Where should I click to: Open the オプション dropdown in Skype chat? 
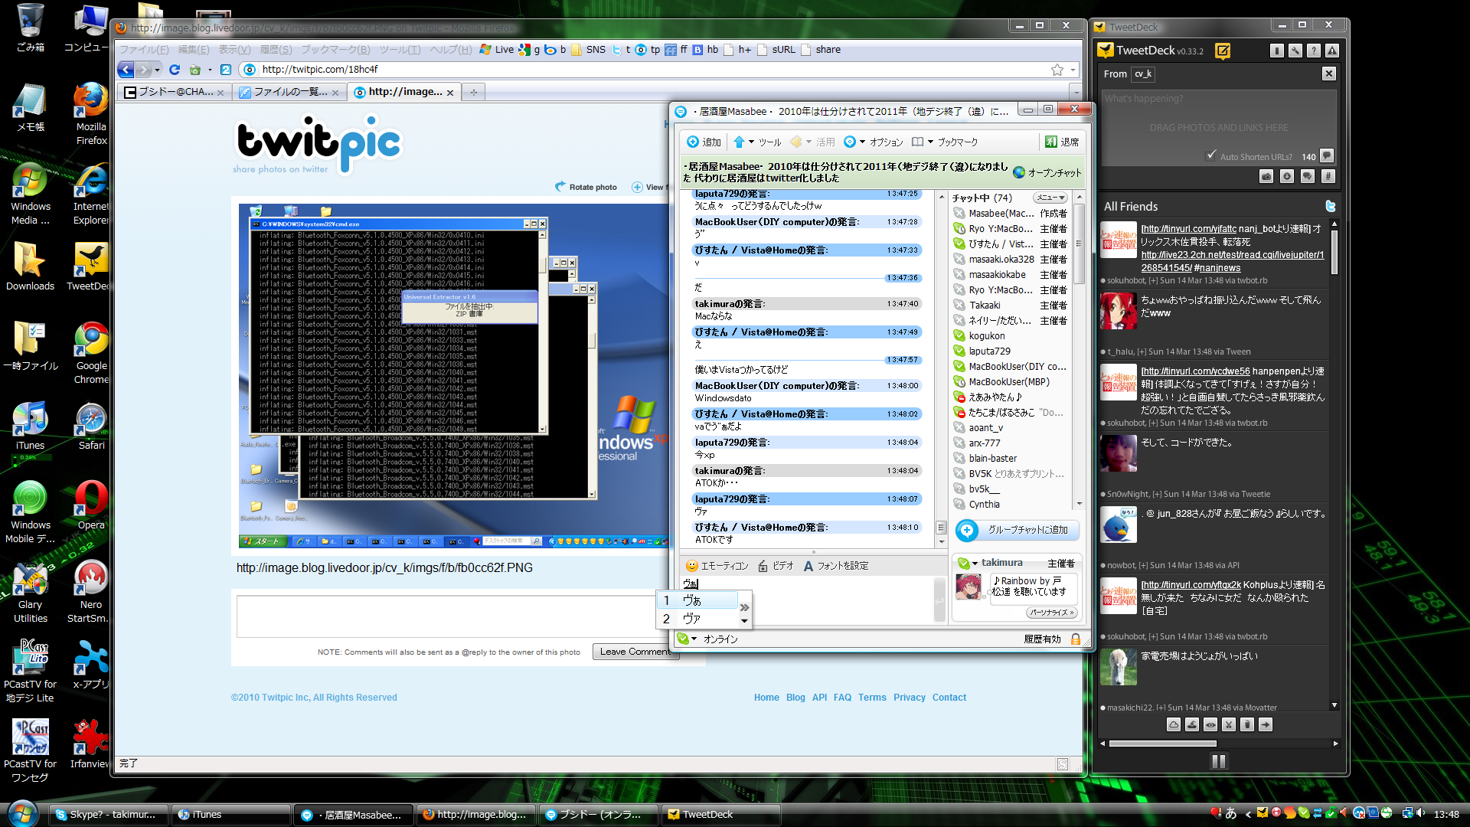click(x=873, y=142)
